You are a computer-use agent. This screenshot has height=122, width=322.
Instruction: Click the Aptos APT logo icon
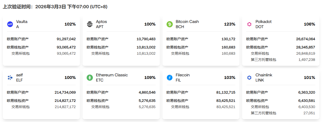tap(90, 24)
